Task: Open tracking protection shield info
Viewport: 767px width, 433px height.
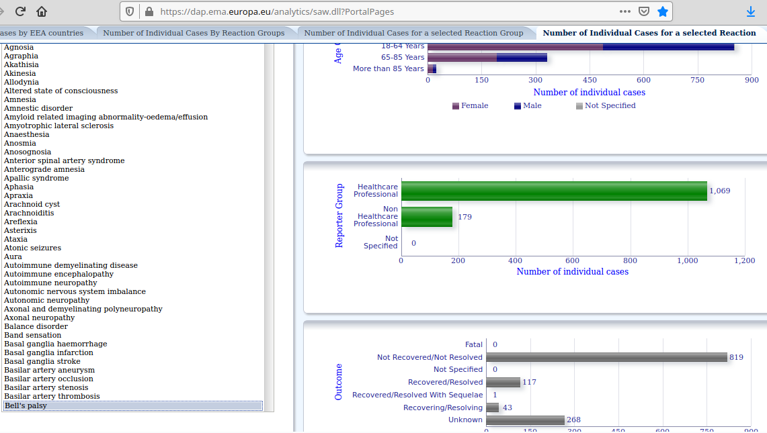Action: (131, 11)
